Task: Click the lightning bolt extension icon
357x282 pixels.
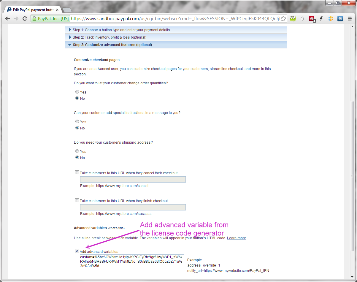Action: [321, 19]
